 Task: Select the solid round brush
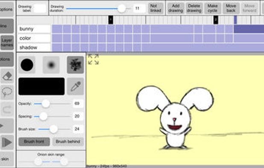27,65
